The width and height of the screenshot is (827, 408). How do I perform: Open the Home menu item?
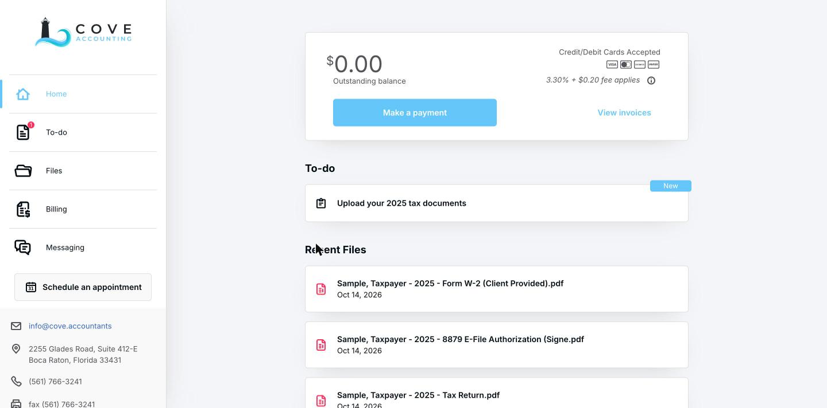[83, 94]
